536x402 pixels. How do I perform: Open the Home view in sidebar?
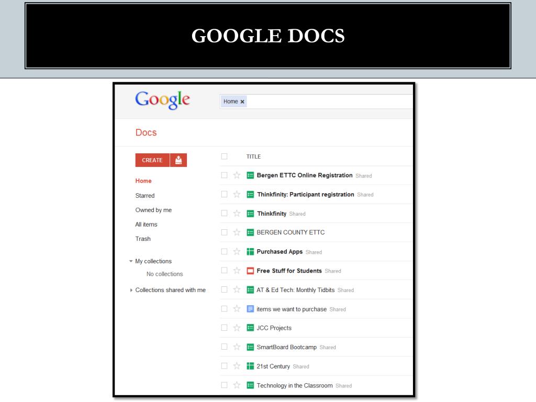143,181
